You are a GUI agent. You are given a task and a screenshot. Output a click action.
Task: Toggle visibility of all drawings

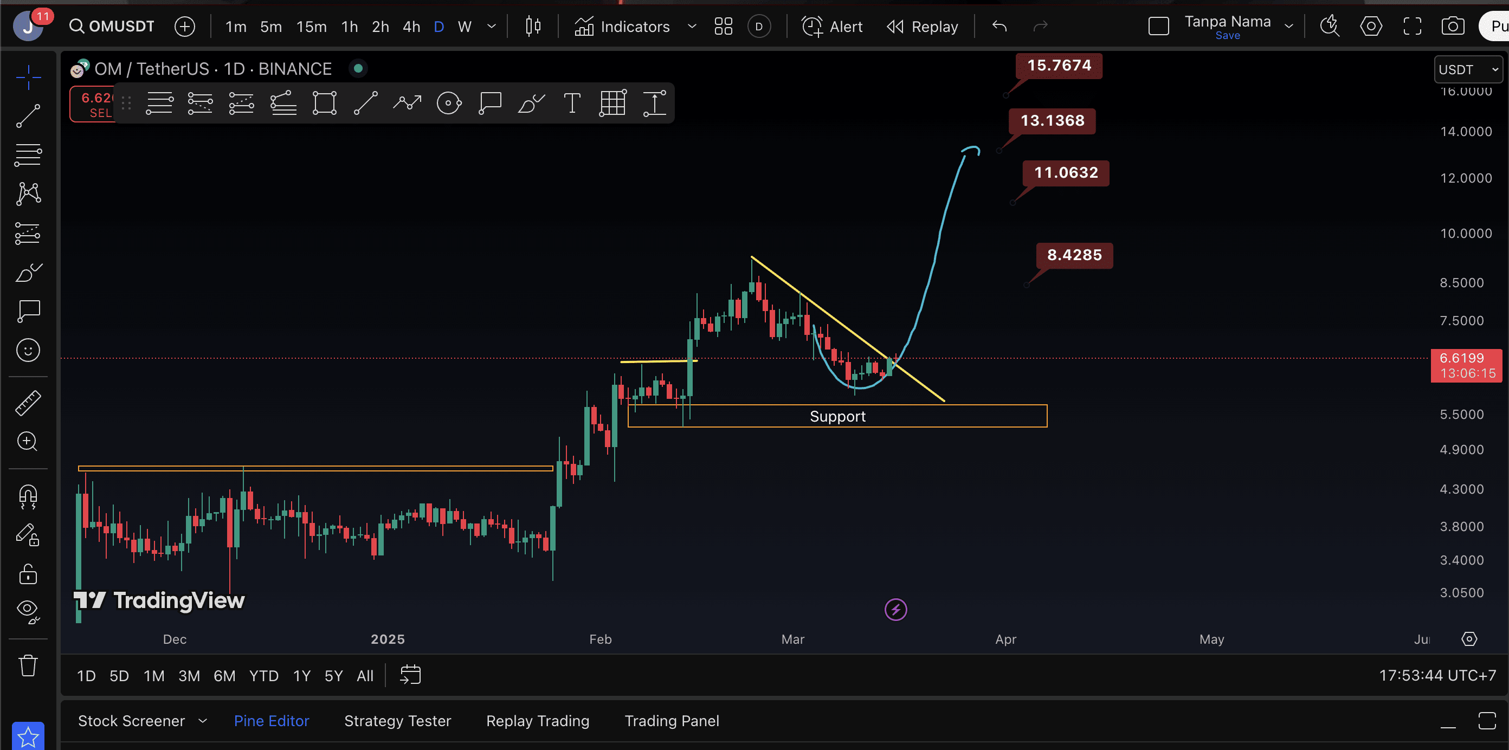click(28, 611)
